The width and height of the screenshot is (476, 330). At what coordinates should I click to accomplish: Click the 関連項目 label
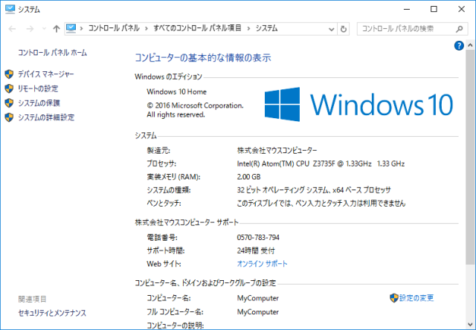click(x=32, y=299)
